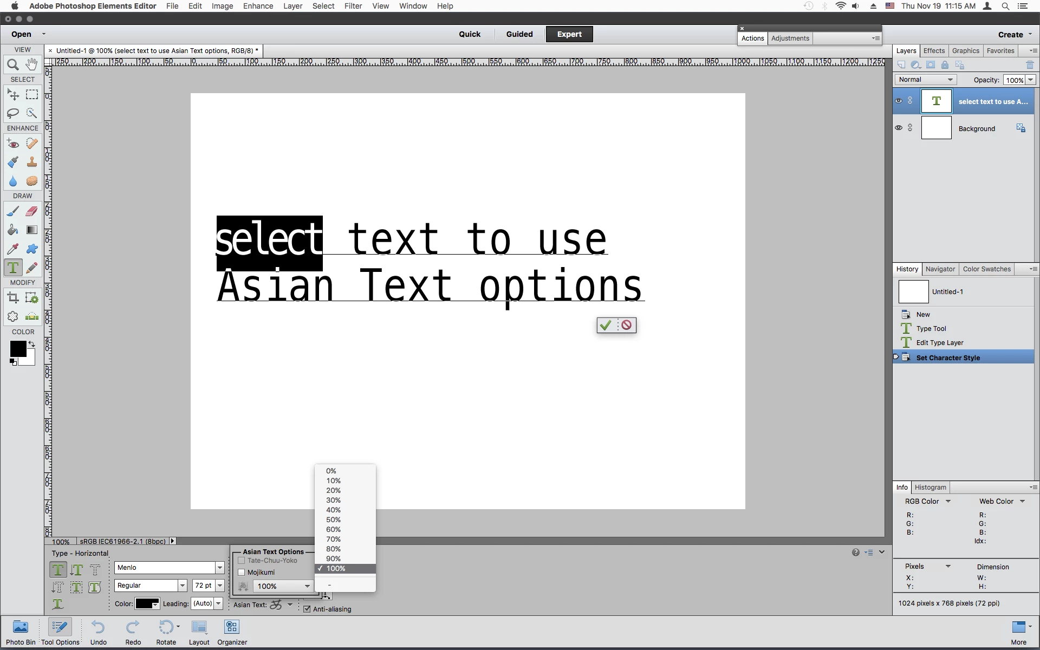Screen dimensions: 1040x650
Task: Select the Lasso tool
Action: pos(13,113)
